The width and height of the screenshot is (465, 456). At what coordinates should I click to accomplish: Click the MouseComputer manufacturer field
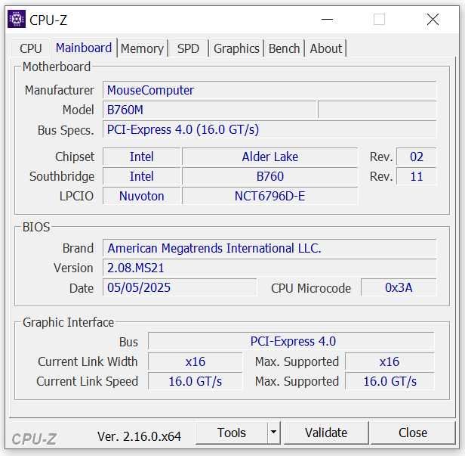pos(269,90)
